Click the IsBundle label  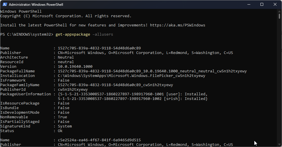(10, 108)
